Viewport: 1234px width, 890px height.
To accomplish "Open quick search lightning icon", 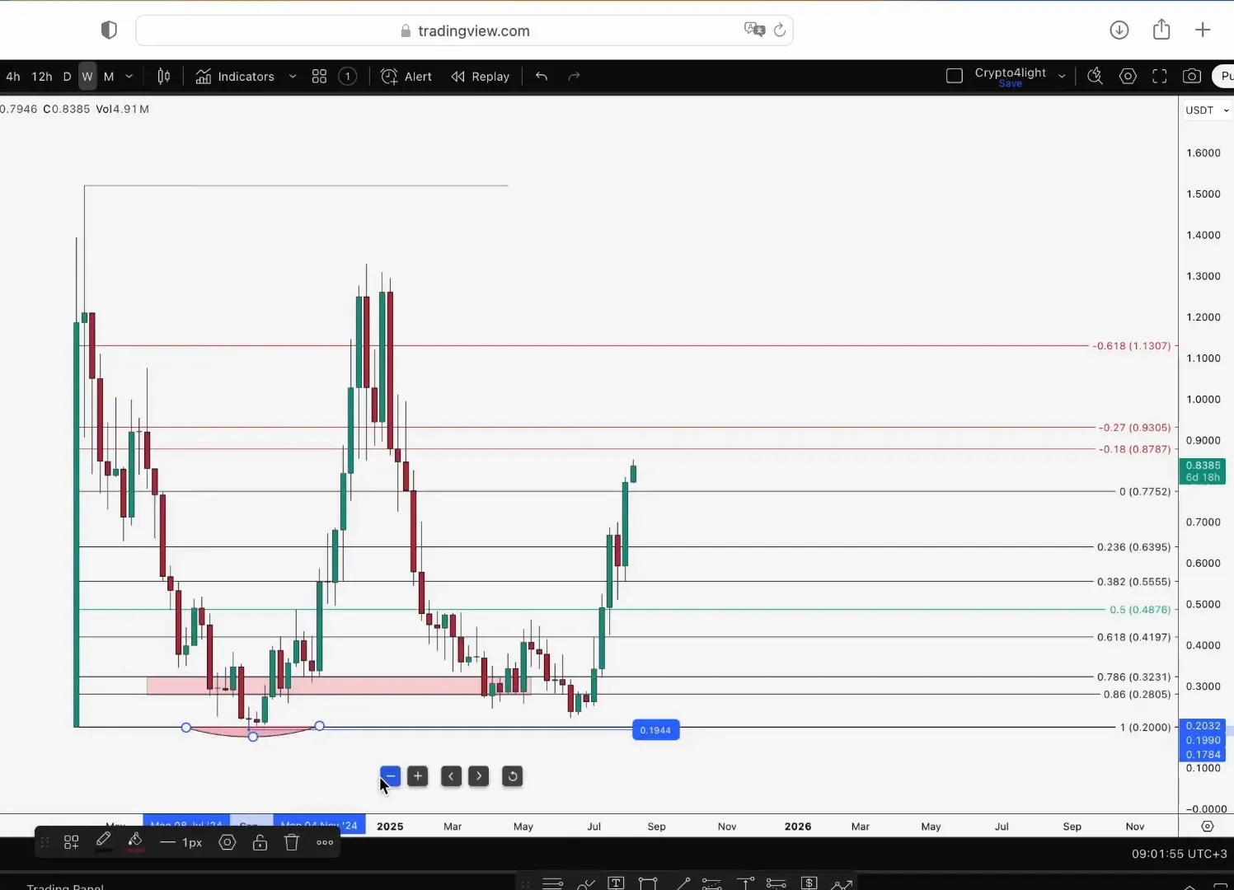I will pyautogui.click(x=1095, y=77).
